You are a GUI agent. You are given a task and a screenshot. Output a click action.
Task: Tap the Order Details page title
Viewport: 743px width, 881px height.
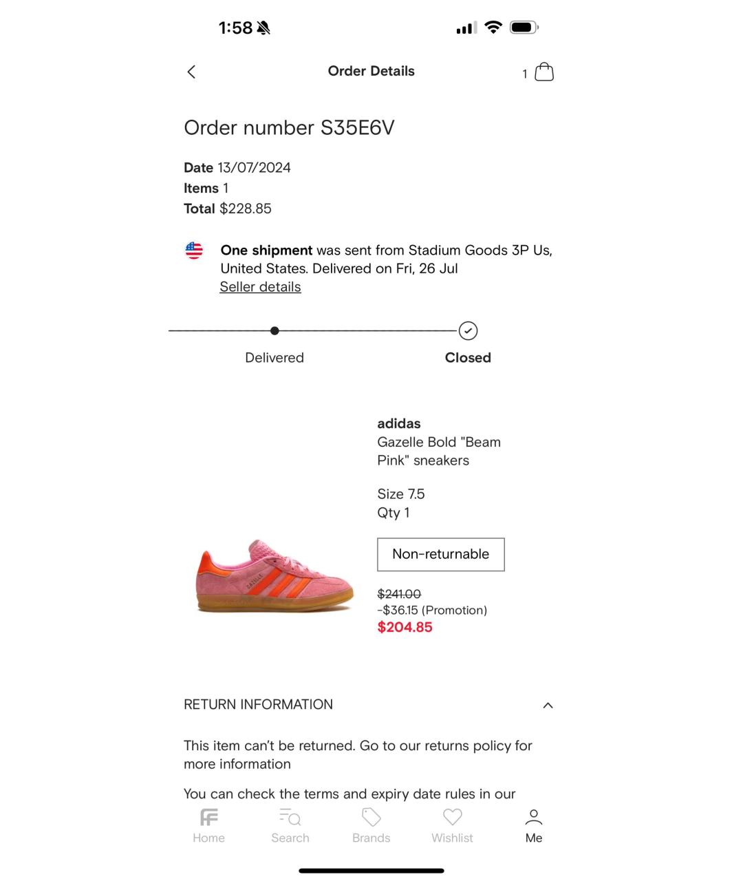[371, 71]
